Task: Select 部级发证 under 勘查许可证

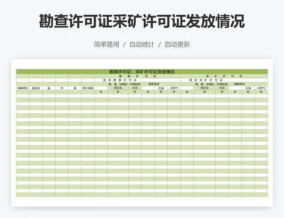Action: pos(154,84)
